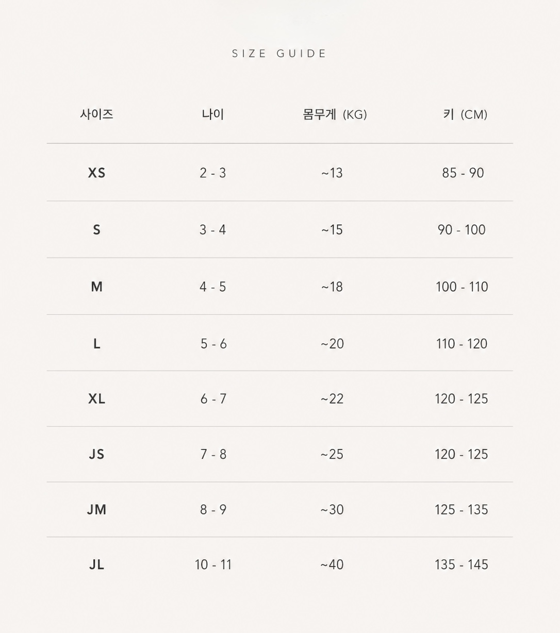Click the M size label
Viewport: 560px width, 633px height.
click(x=96, y=287)
